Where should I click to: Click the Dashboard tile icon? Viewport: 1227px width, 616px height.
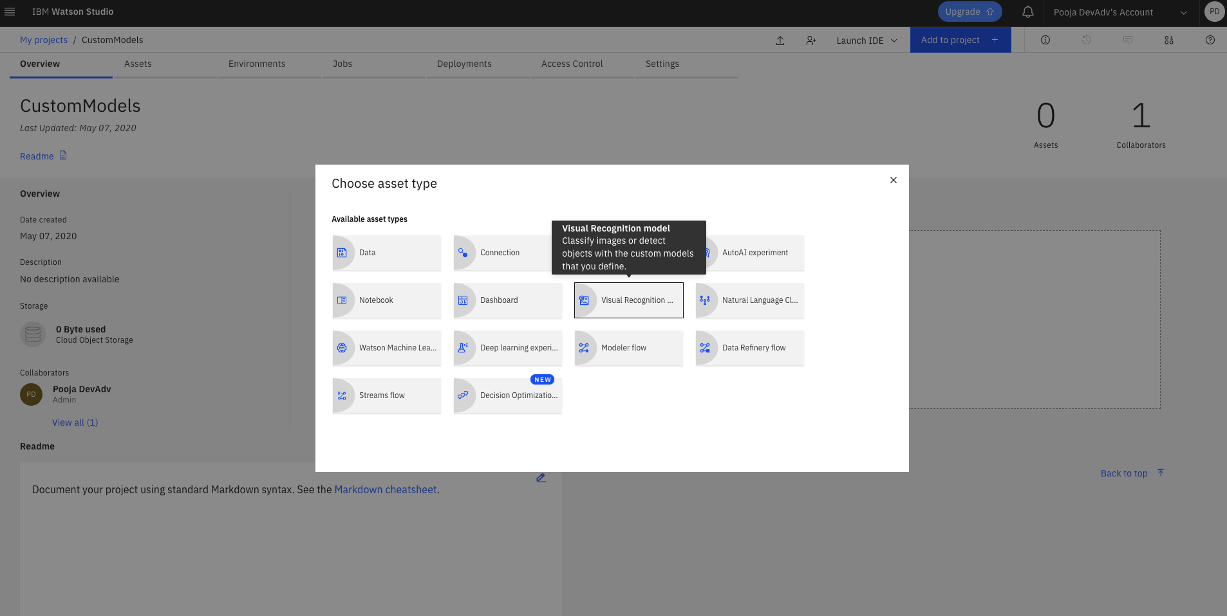click(x=463, y=300)
